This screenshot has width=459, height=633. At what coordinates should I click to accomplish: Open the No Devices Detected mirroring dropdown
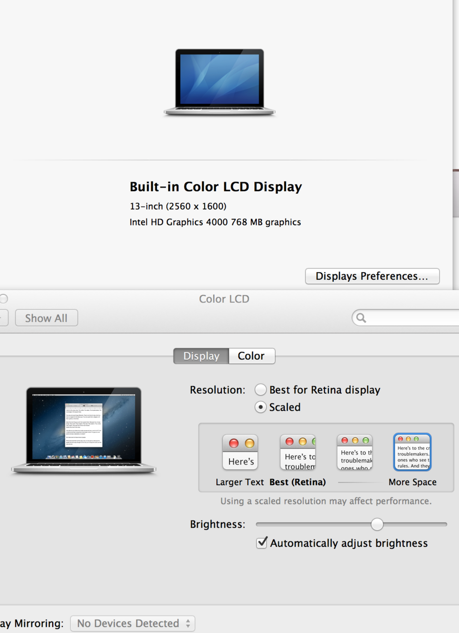pos(132,623)
